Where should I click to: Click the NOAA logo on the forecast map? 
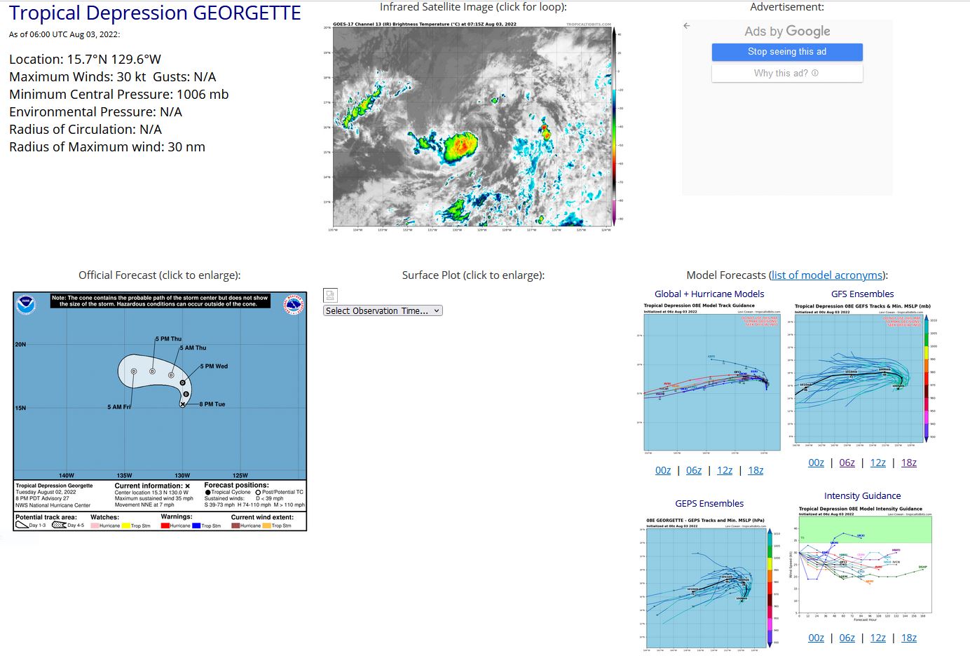point(27,305)
